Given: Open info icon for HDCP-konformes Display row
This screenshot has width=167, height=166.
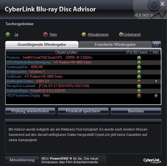Looking at the screenshot, I should pos(156,96).
